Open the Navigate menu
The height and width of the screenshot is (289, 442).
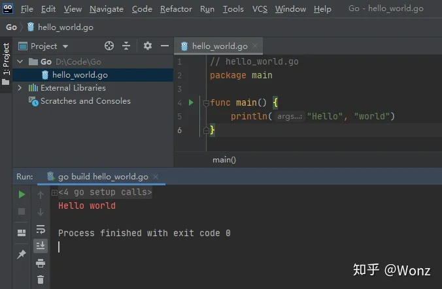coord(107,9)
